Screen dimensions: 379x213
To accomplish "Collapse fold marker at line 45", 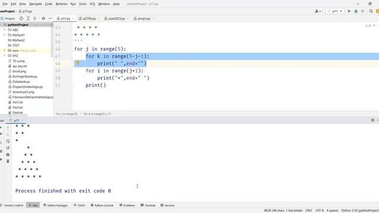I will click(x=72, y=41).
